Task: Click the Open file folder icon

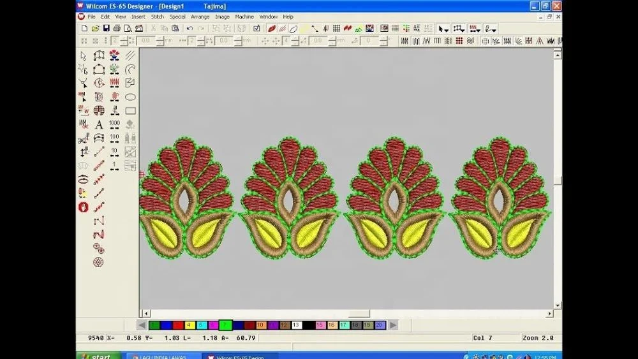Action: pos(95,29)
